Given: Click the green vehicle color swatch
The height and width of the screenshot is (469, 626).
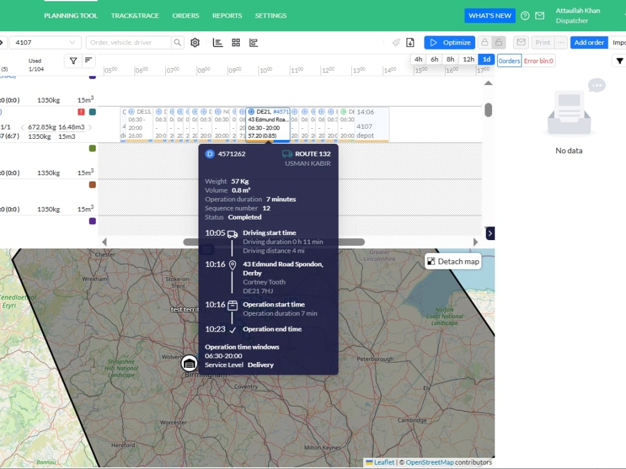Looking at the screenshot, I should (x=92, y=148).
